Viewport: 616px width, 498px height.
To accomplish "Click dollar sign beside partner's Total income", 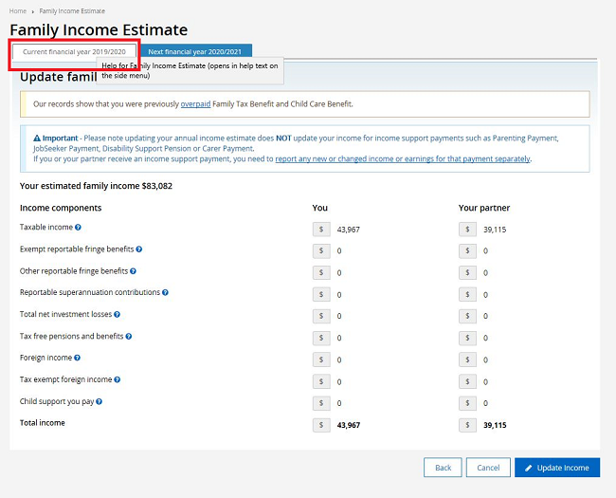I will pyautogui.click(x=467, y=425).
